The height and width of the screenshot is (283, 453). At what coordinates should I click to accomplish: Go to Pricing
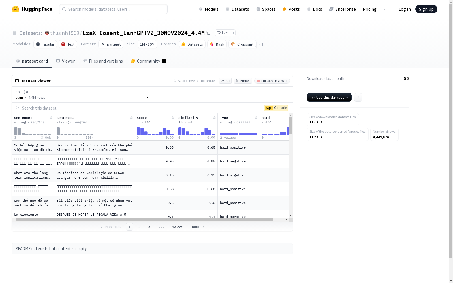coord(369,9)
